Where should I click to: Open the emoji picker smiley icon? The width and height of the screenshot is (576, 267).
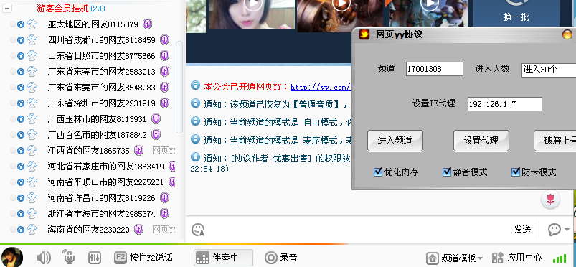tap(198, 230)
